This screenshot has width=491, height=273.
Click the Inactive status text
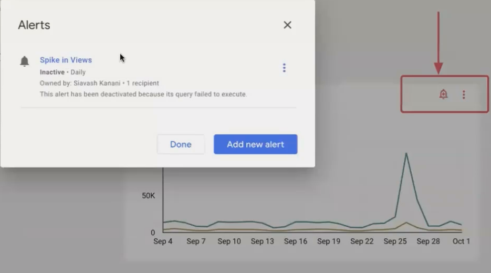pyautogui.click(x=52, y=72)
